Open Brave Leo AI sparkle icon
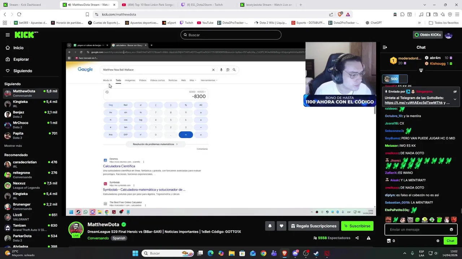Viewport: 462px width, 259px height. [x=443, y=14]
